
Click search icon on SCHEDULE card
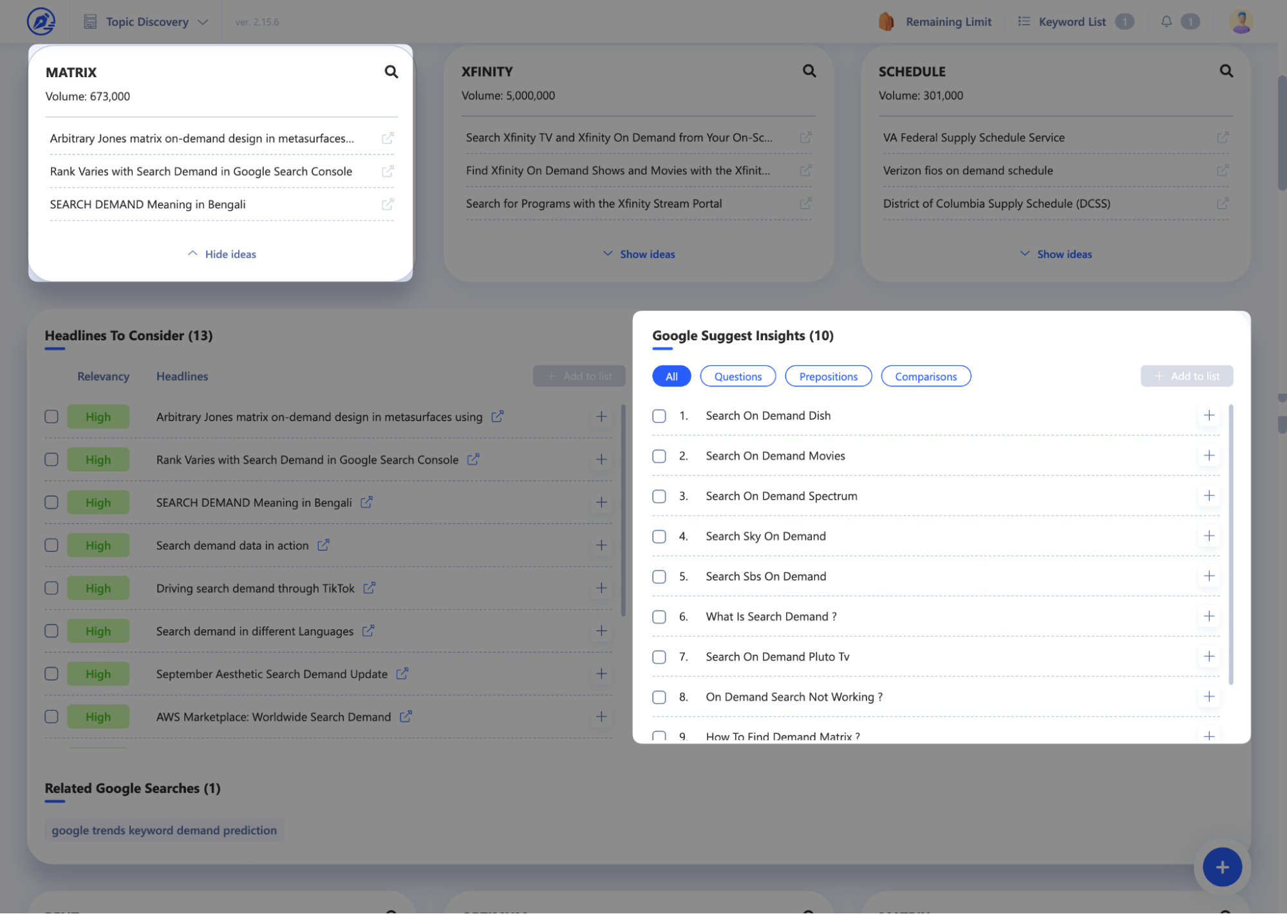click(x=1226, y=71)
